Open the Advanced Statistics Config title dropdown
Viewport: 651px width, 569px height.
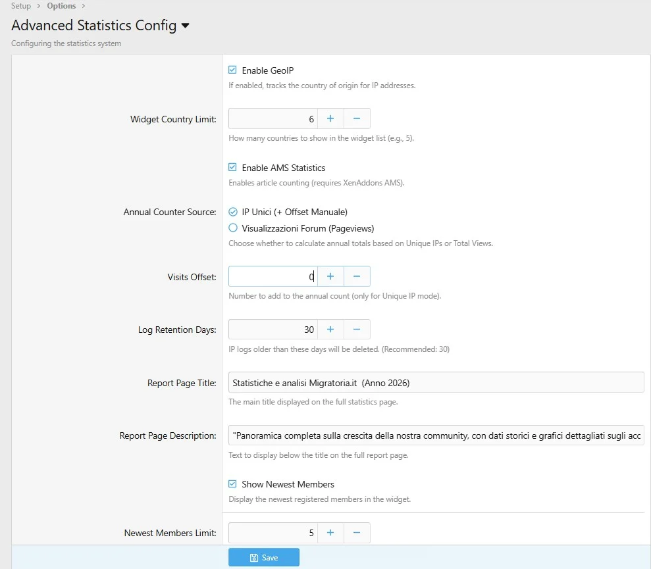tap(185, 26)
